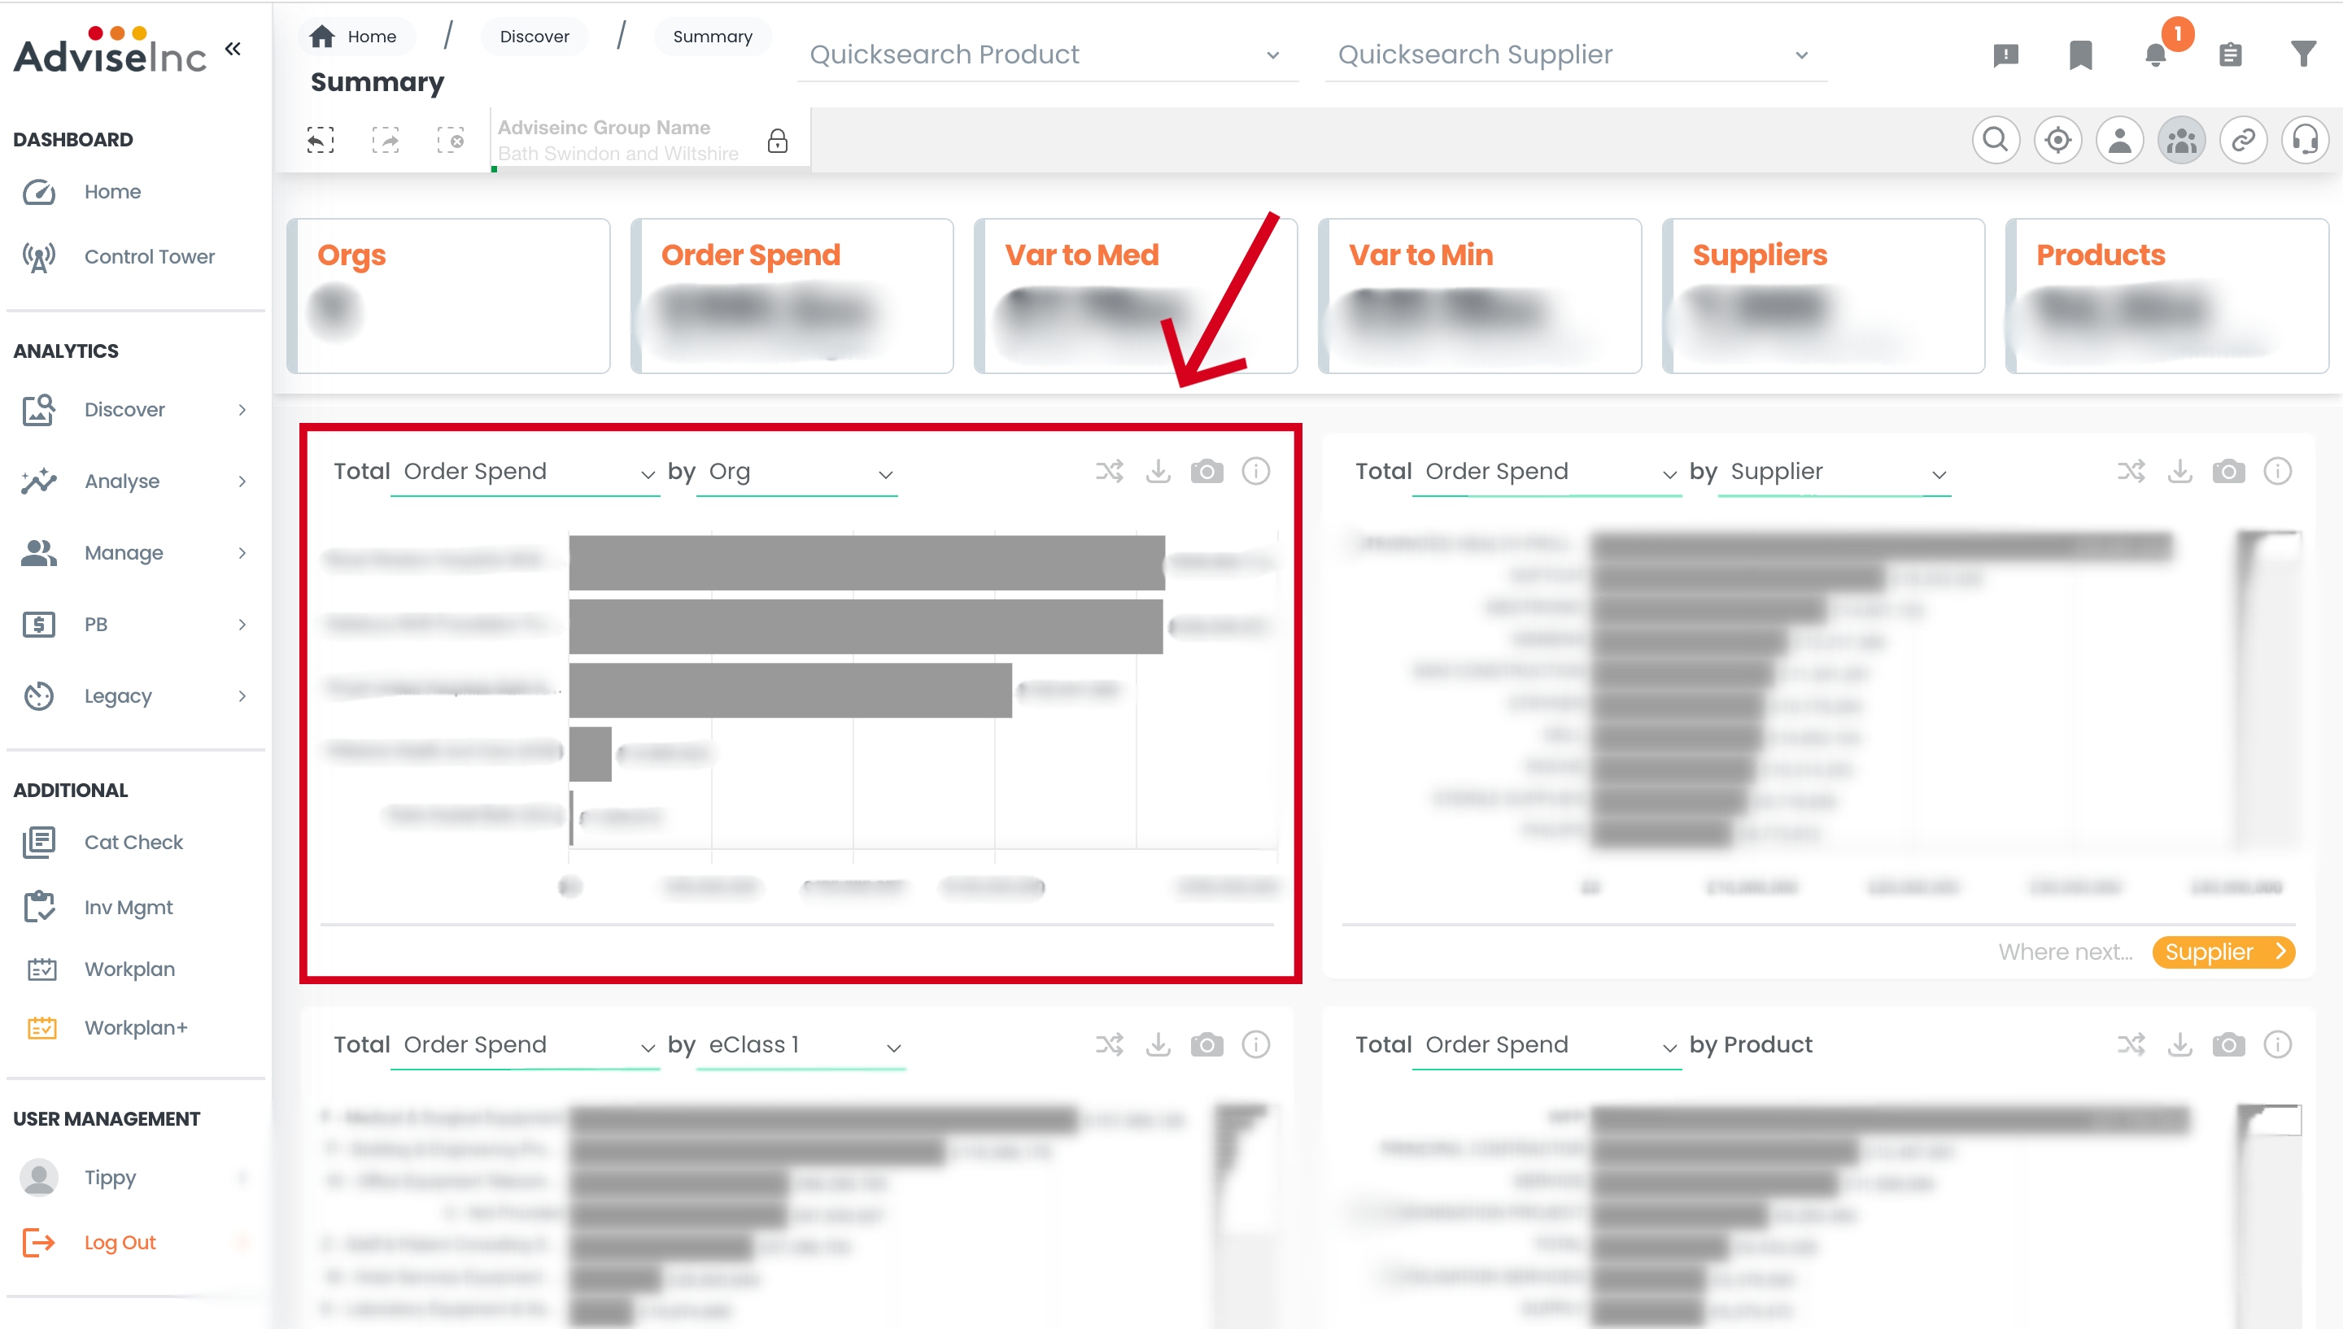Shuffle the Order Spend by eClass 1 chart

pyautogui.click(x=1109, y=1044)
